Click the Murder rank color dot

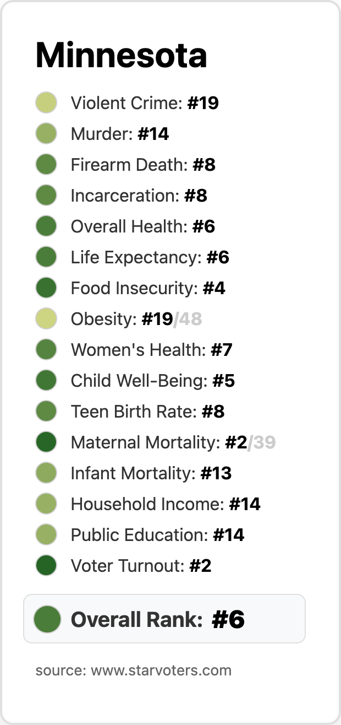pos(46,134)
